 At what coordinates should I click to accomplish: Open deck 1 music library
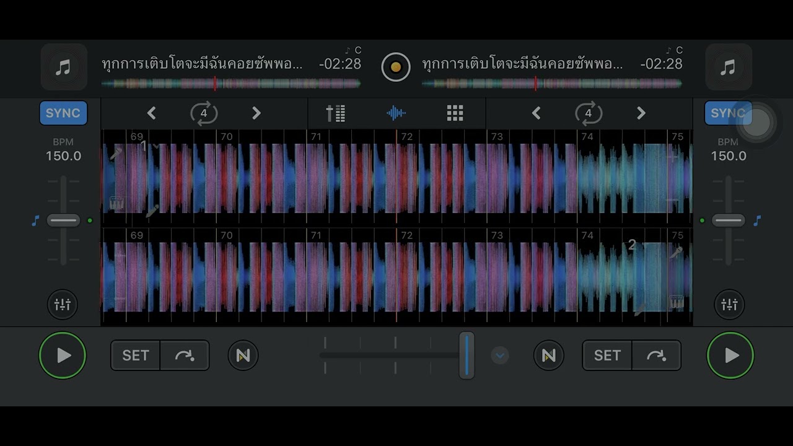point(64,67)
